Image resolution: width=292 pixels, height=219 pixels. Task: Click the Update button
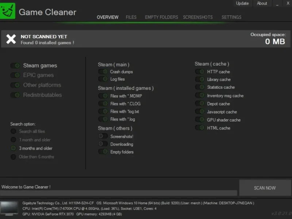[242, 3]
